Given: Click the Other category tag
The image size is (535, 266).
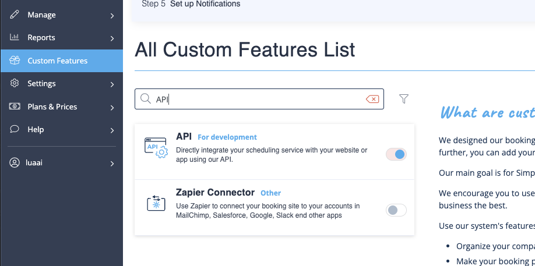Looking at the screenshot, I should click(270, 193).
